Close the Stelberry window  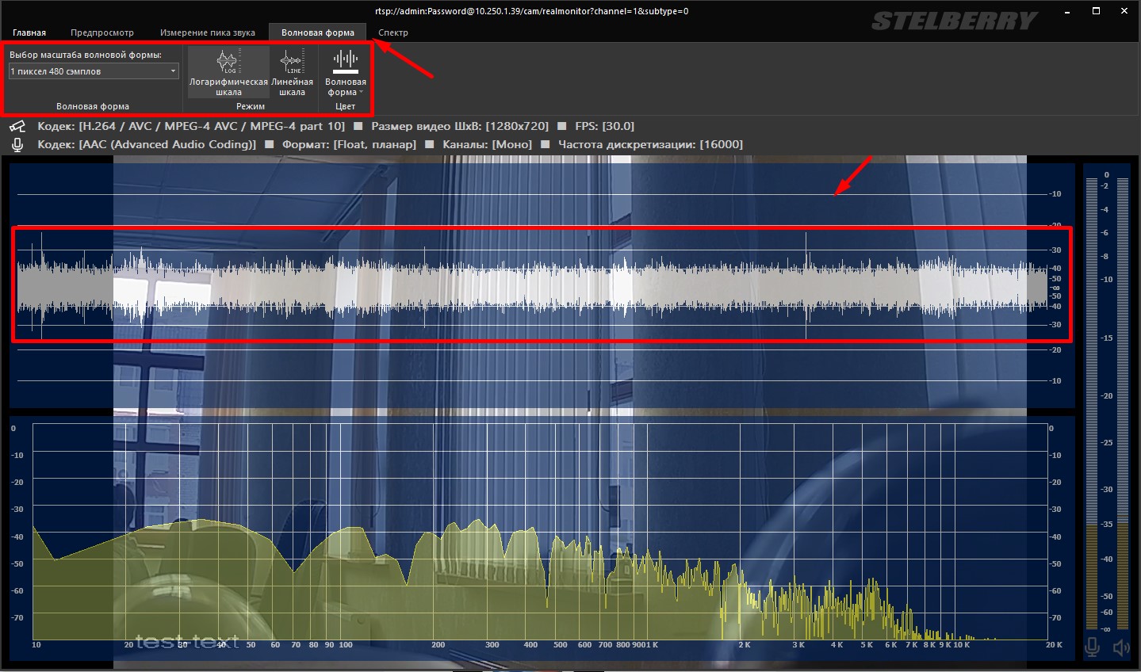[1125, 11]
